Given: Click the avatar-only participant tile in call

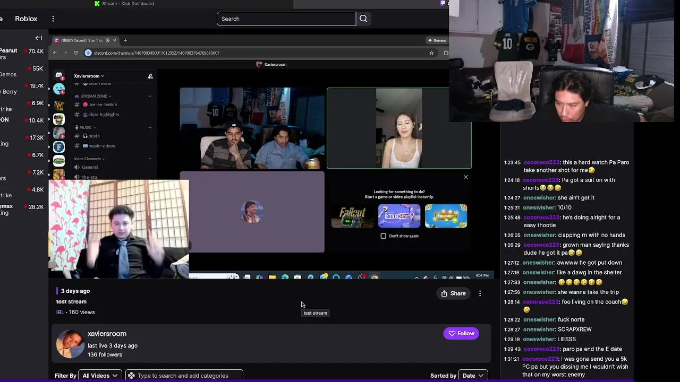Looking at the screenshot, I should pos(252,212).
